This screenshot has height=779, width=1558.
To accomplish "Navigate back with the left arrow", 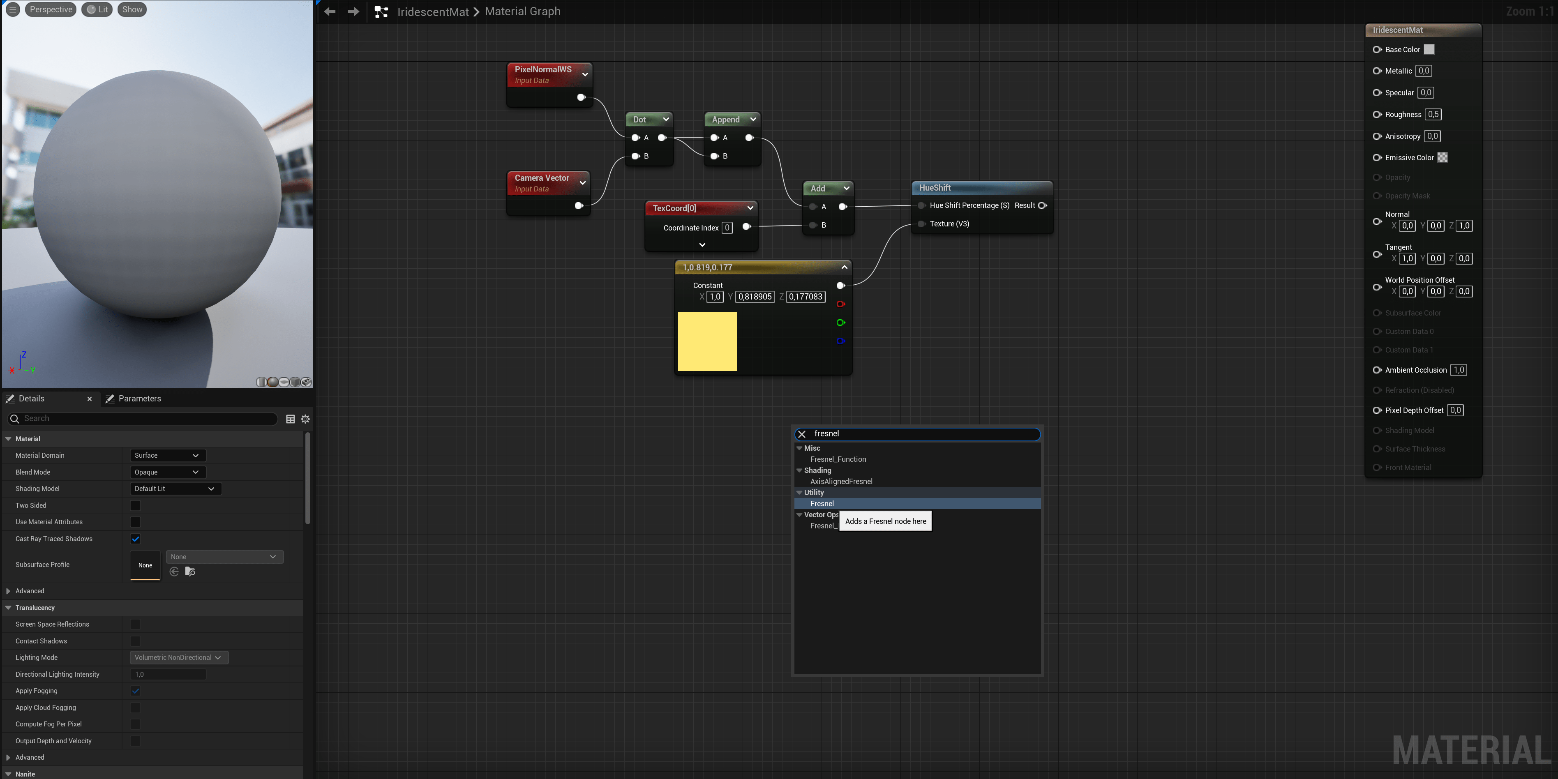I will [330, 12].
